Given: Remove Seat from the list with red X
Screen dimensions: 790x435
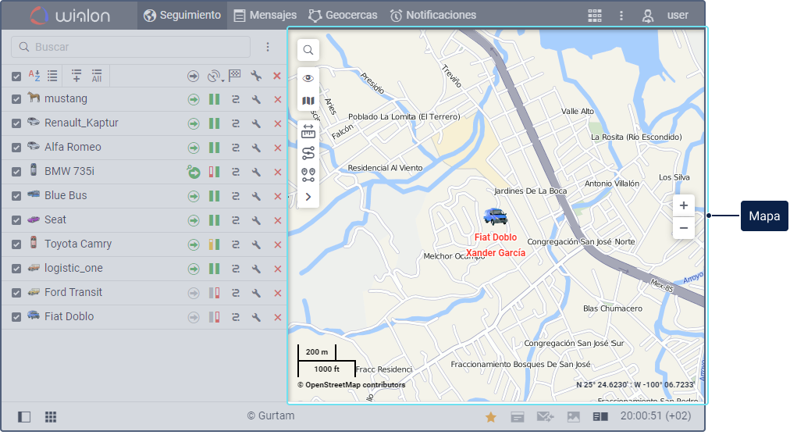Looking at the screenshot, I should (277, 220).
